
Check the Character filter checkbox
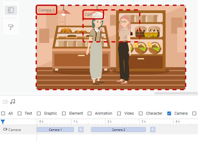click(x=141, y=113)
